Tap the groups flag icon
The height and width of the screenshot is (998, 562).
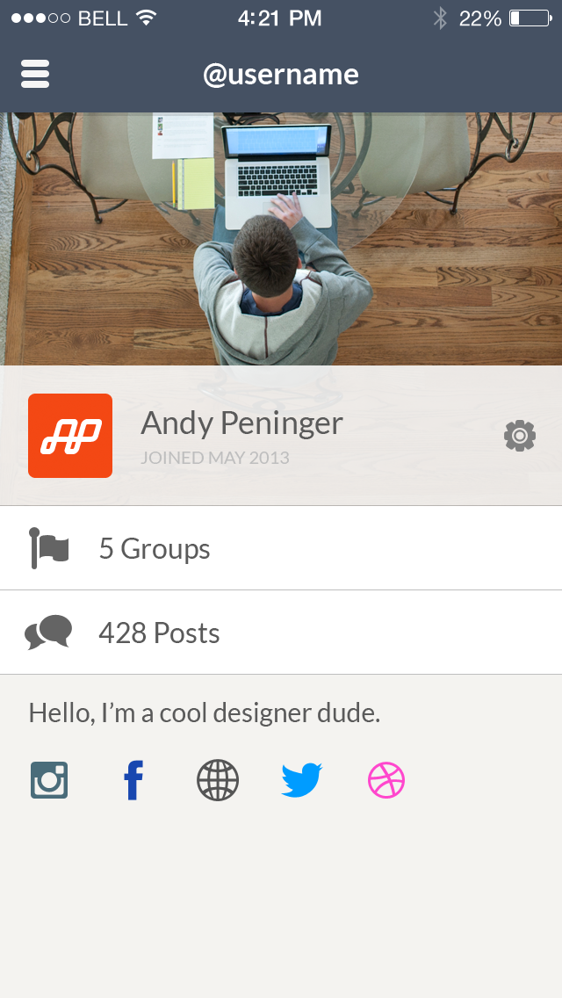click(49, 548)
